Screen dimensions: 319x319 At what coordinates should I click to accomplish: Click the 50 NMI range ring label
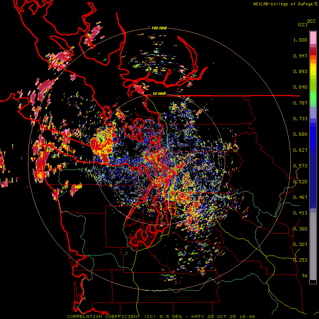pos(159,94)
